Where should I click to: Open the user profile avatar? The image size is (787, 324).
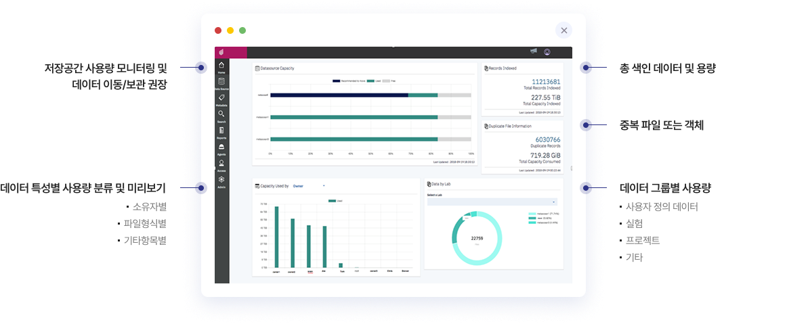click(547, 51)
